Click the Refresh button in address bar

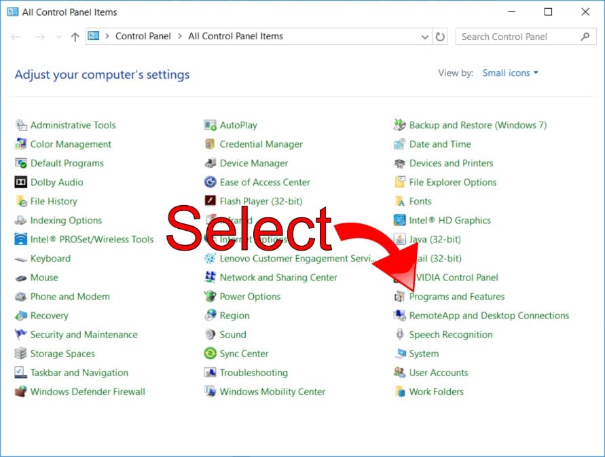(441, 37)
